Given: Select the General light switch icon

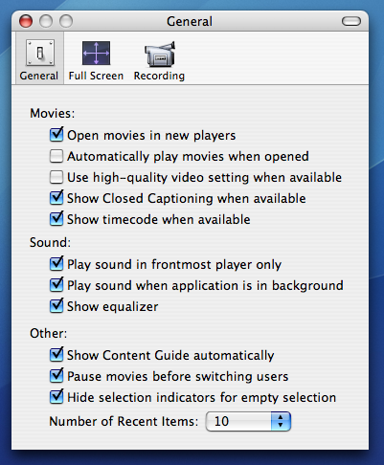Looking at the screenshot, I should [40, 53].
